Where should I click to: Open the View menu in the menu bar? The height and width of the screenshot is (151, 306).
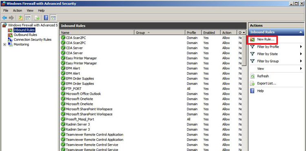(x=30, y=11)
